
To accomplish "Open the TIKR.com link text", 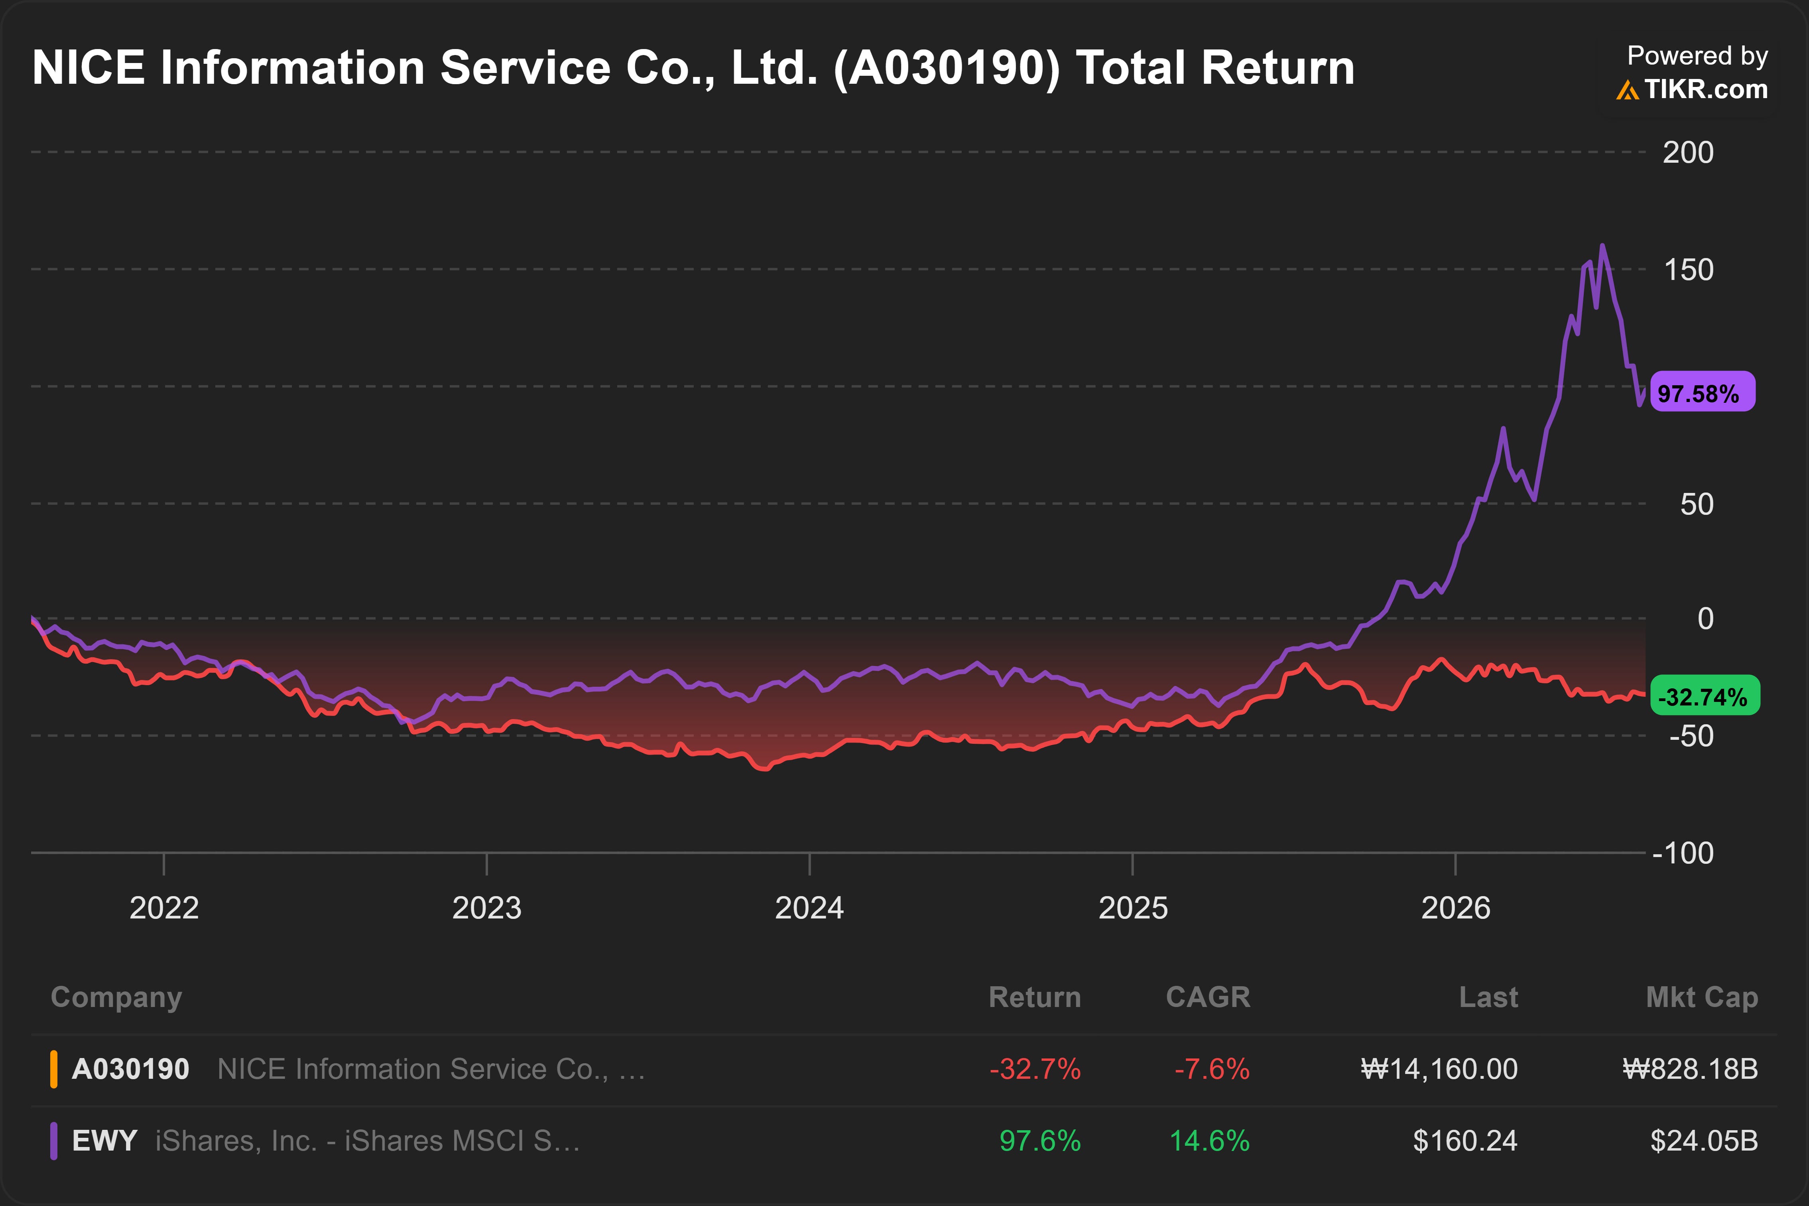I will click(x=1706, y=89).
